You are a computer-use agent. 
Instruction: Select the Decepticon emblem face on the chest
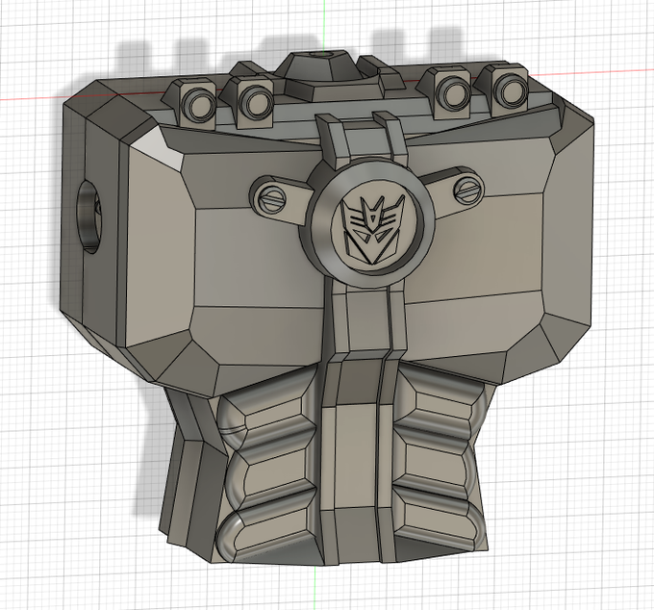pyautogui.click(x=372, y=228)
